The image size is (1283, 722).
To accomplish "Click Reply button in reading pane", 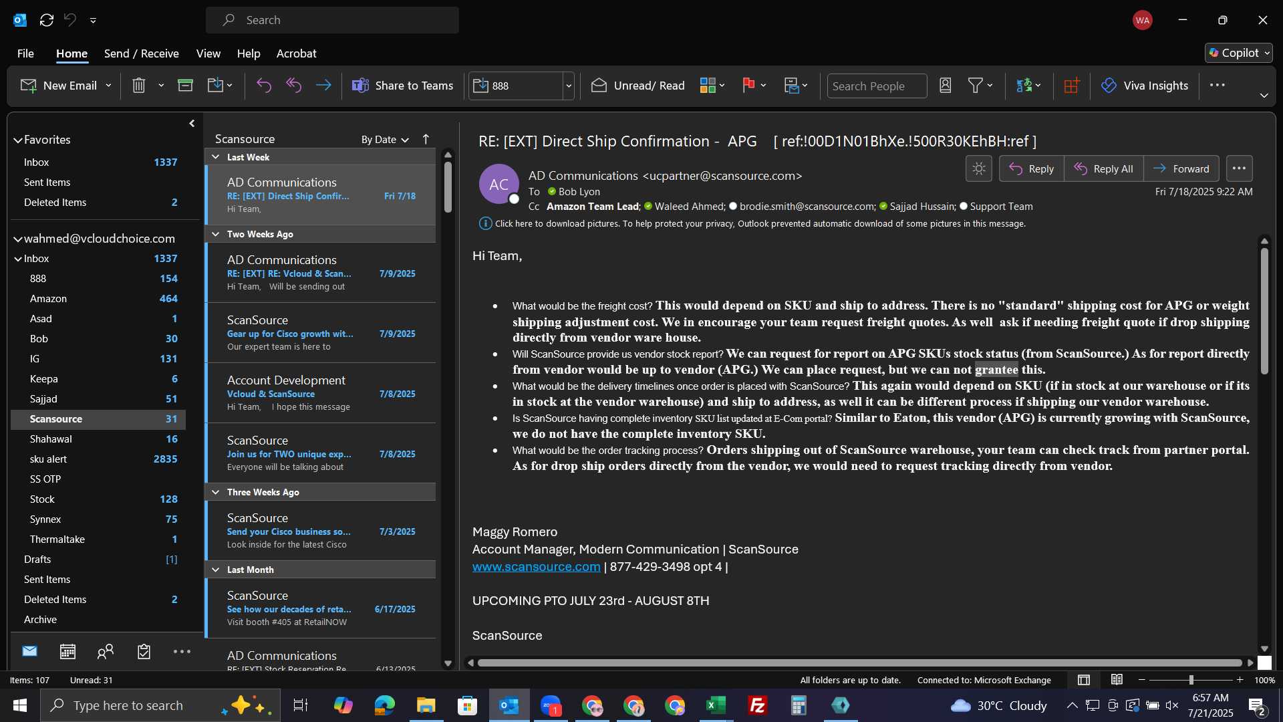I will point(1031,168).
